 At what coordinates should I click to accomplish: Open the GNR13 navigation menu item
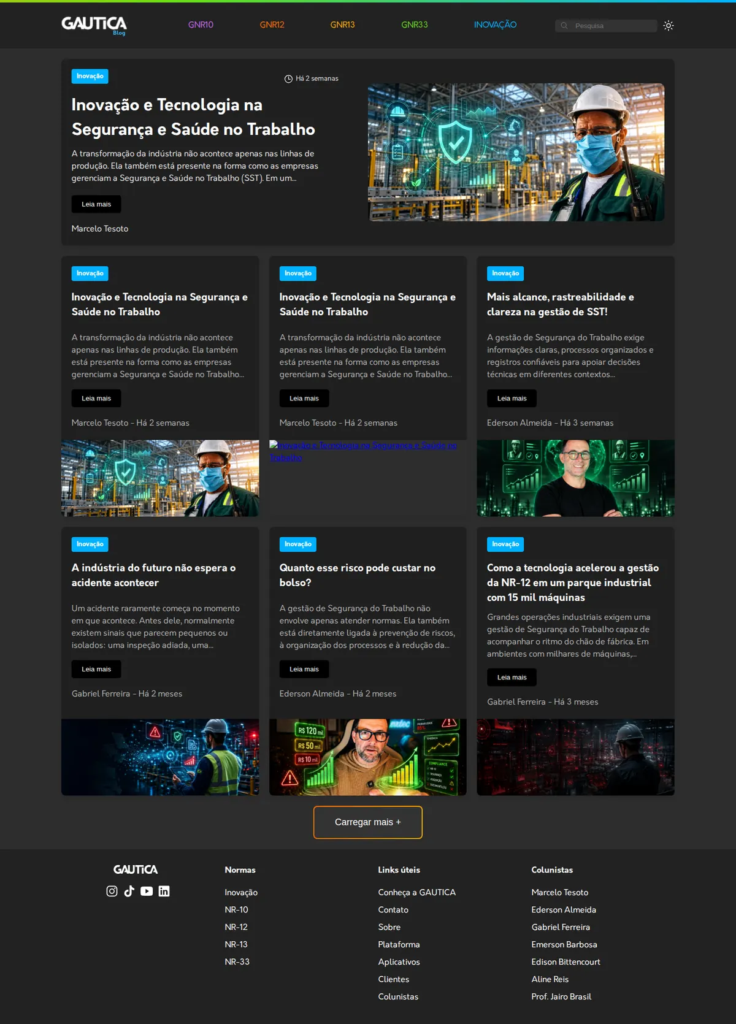[342, 25]
